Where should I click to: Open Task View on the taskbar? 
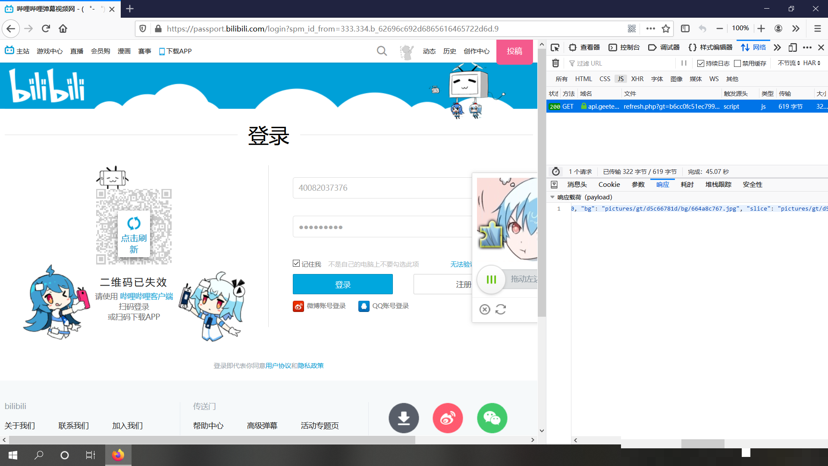[90, 455]
